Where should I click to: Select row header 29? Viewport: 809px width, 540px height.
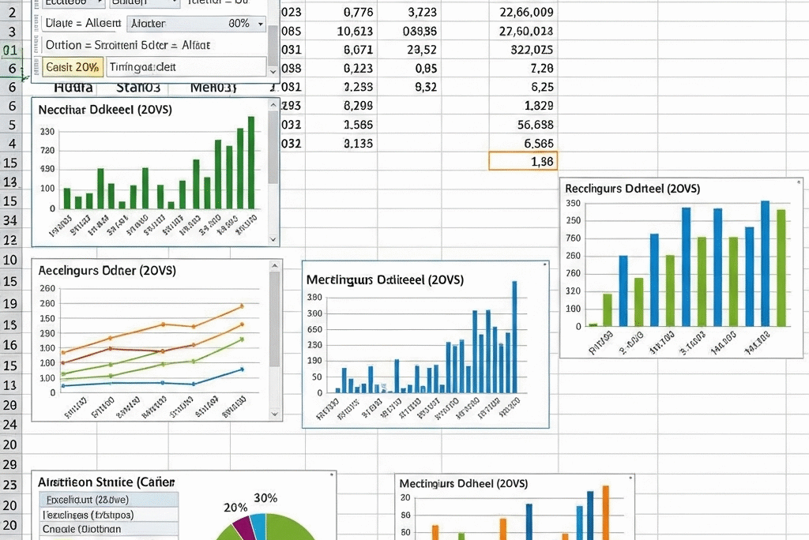11,465
